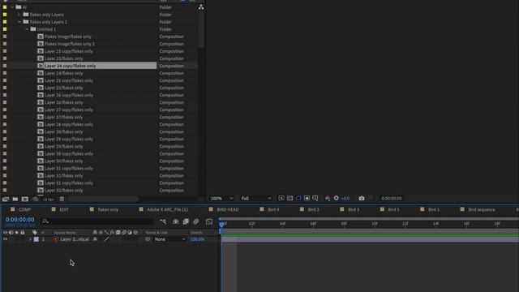Click the video eye column header
Viewport: 519px width, 292px height.
[5, 233]
